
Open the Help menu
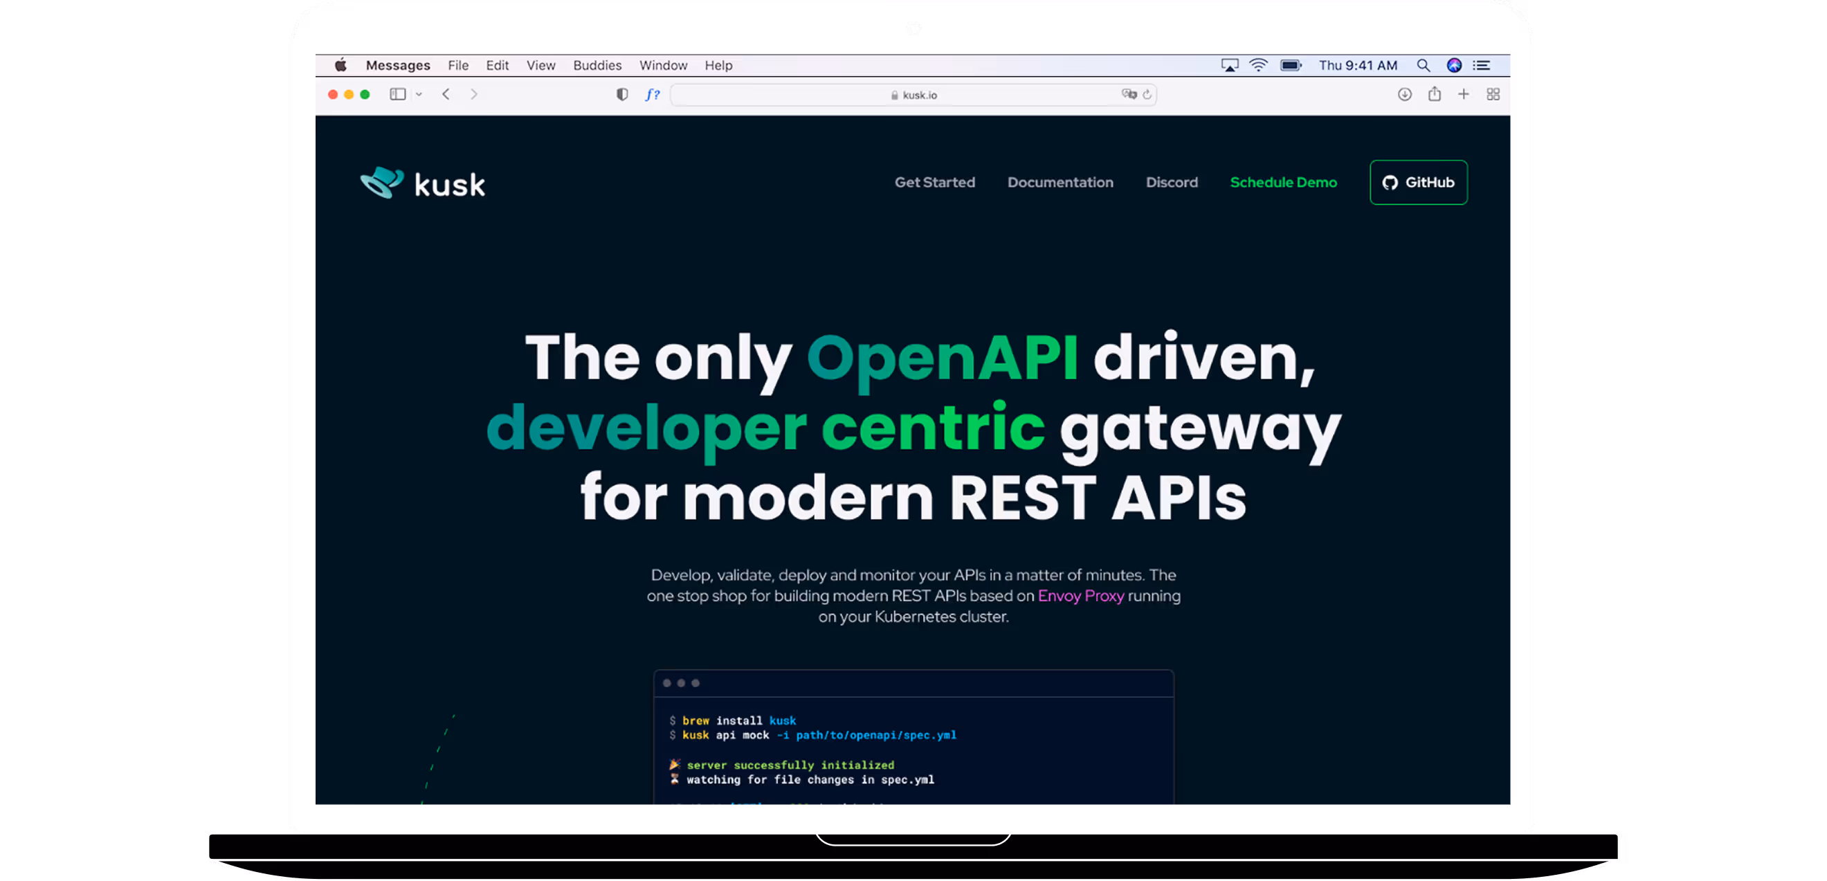click(718, 65)
